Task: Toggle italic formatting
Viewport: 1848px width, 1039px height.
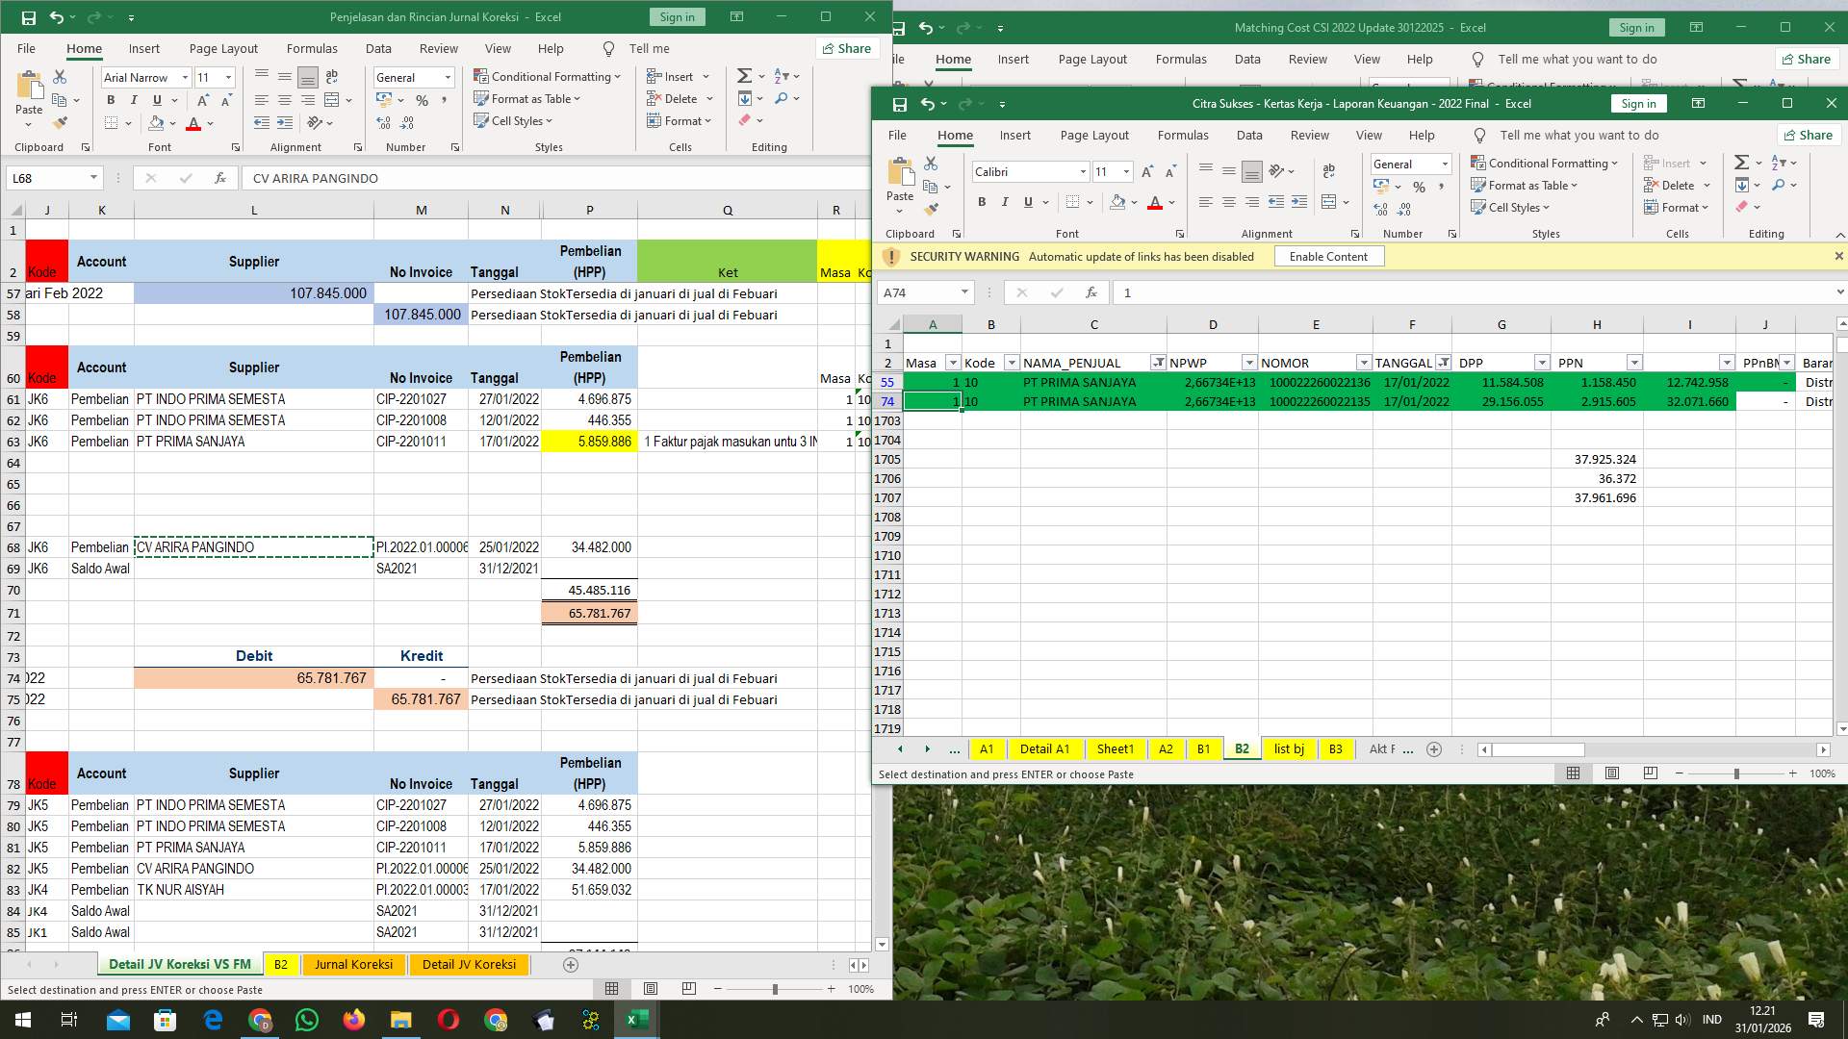Action: pos(1004,202)
